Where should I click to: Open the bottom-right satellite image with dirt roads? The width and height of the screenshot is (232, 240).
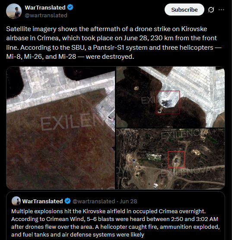(x=170, y=159)
